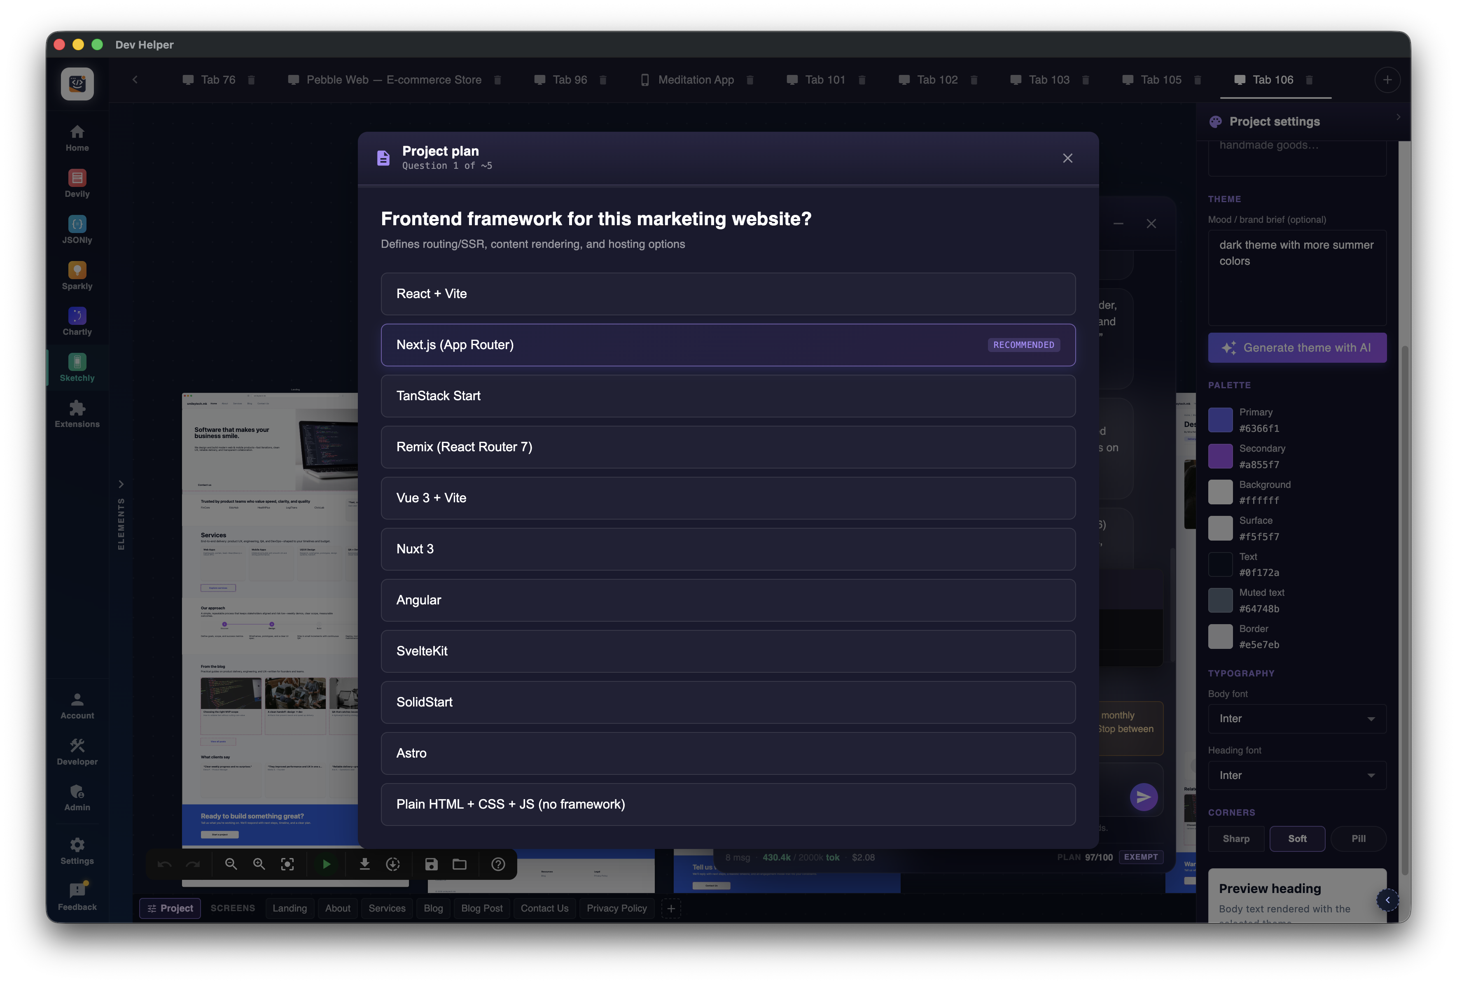Viewport: 1457px width, 984px height.
Task: Click the fit-to-screen focus icon
Action: (x=287, y=864)
